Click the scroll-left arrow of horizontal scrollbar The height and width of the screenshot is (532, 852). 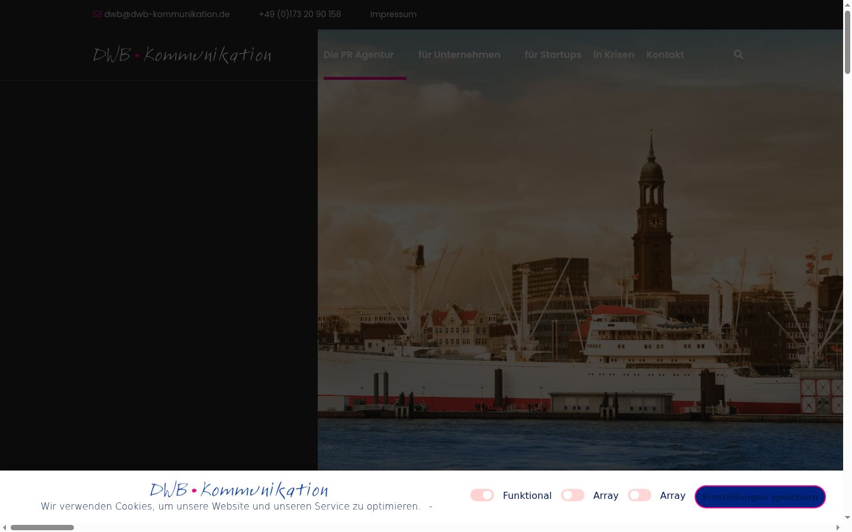coord(5,527)
